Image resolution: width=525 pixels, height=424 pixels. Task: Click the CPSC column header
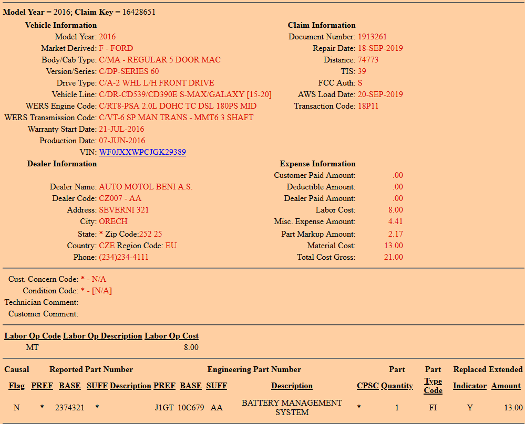coord(368,386)
